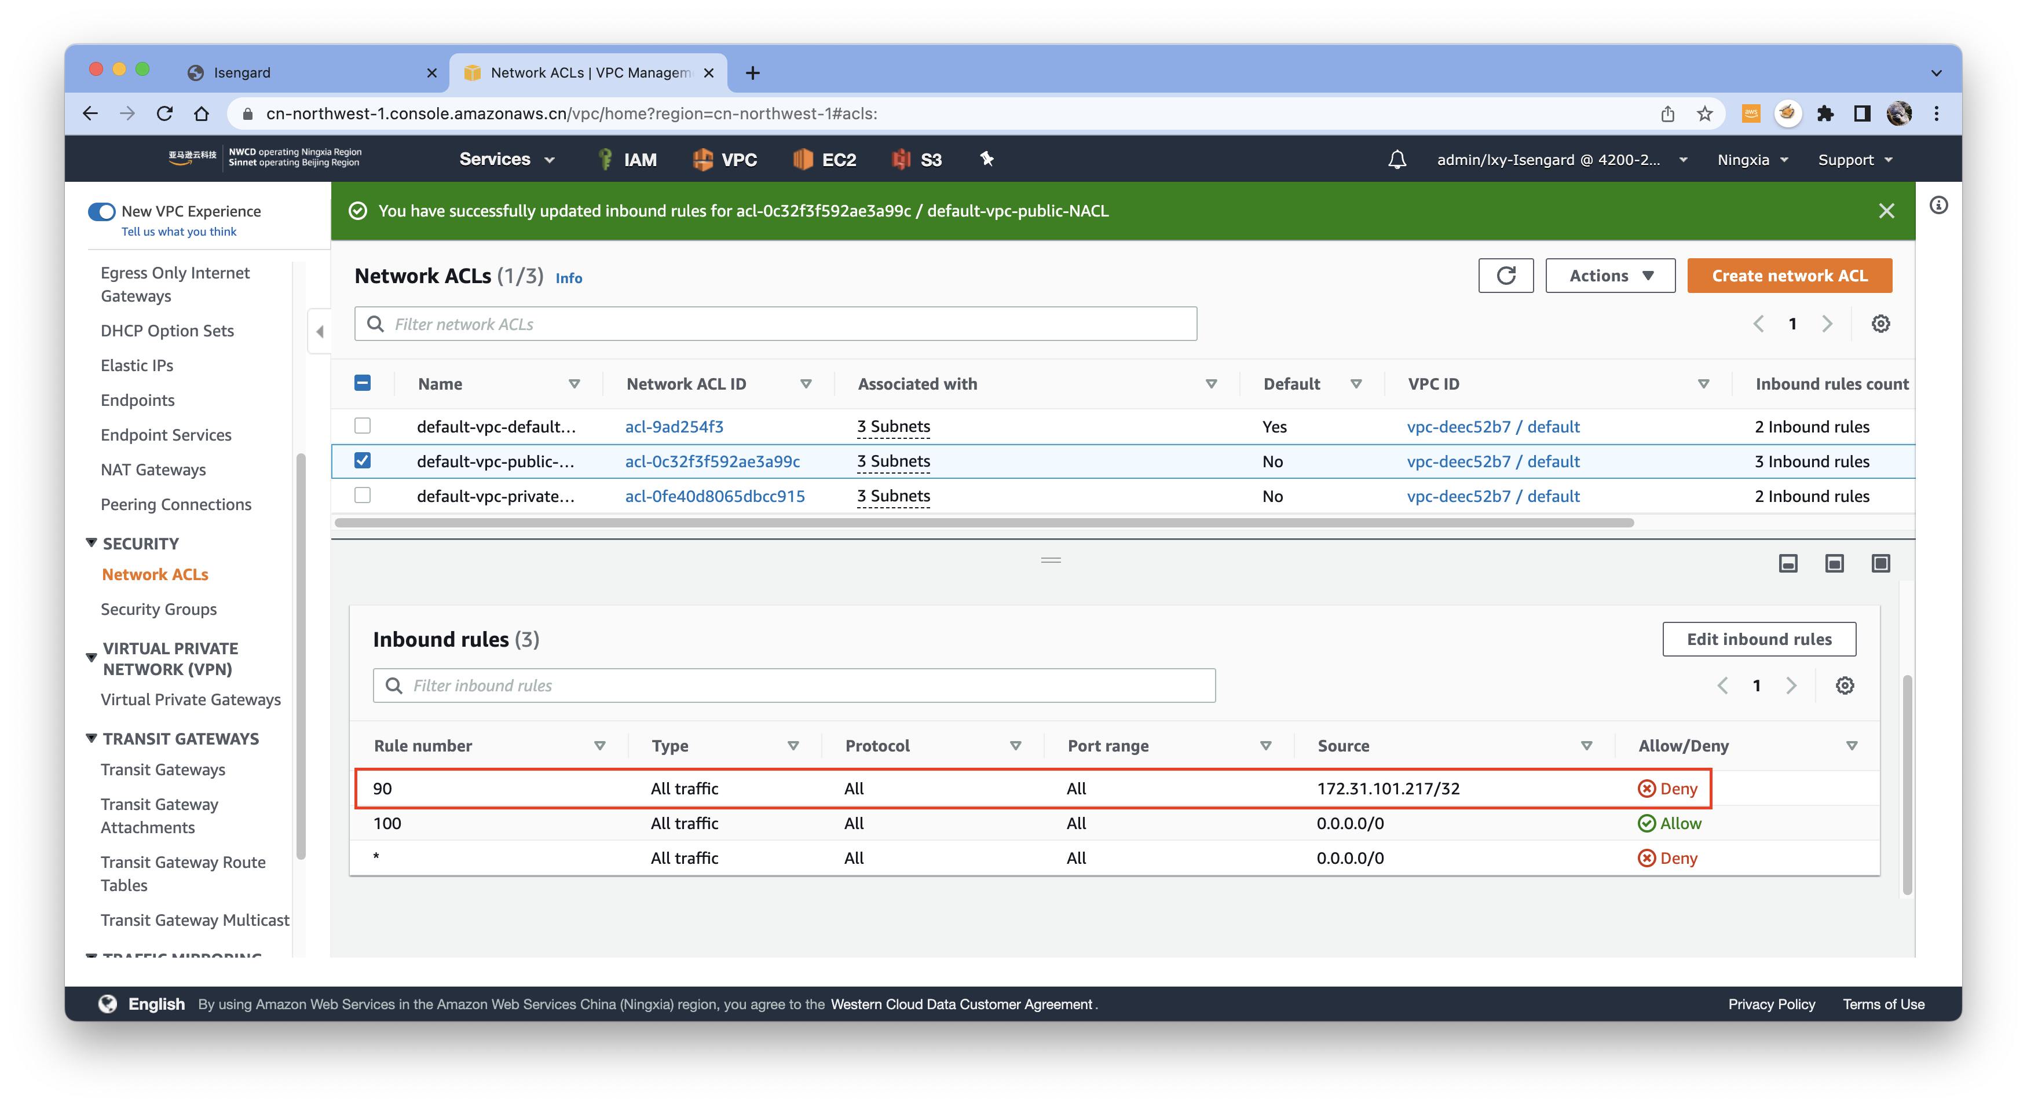
Task: Open the S3 service shortcut
Action: [x=917, y=160]
